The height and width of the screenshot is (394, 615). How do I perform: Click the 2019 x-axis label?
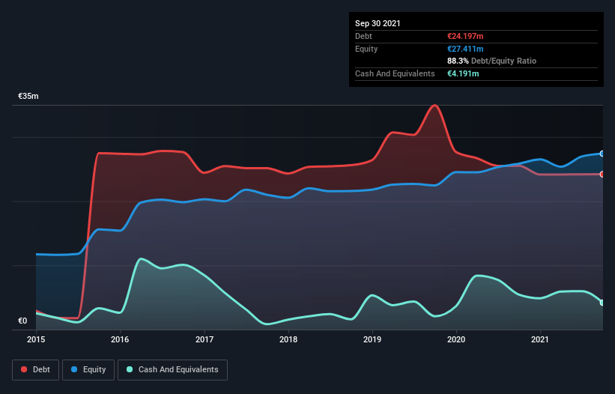372,339
